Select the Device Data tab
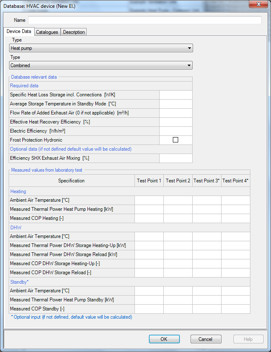The image size is (271, 352). 19,31
